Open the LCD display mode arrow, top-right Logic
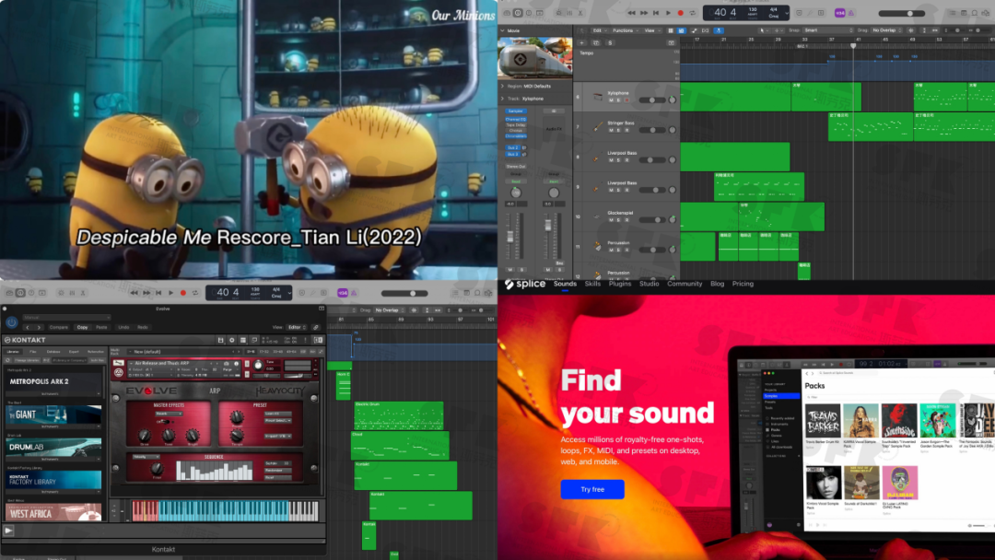 [x=787, y=13]
